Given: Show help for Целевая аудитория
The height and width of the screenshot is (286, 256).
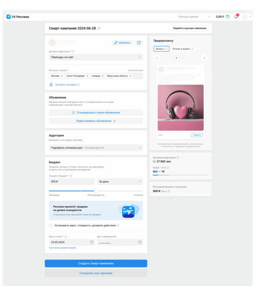Looking at the screenshot, I should tap(178, 157).
